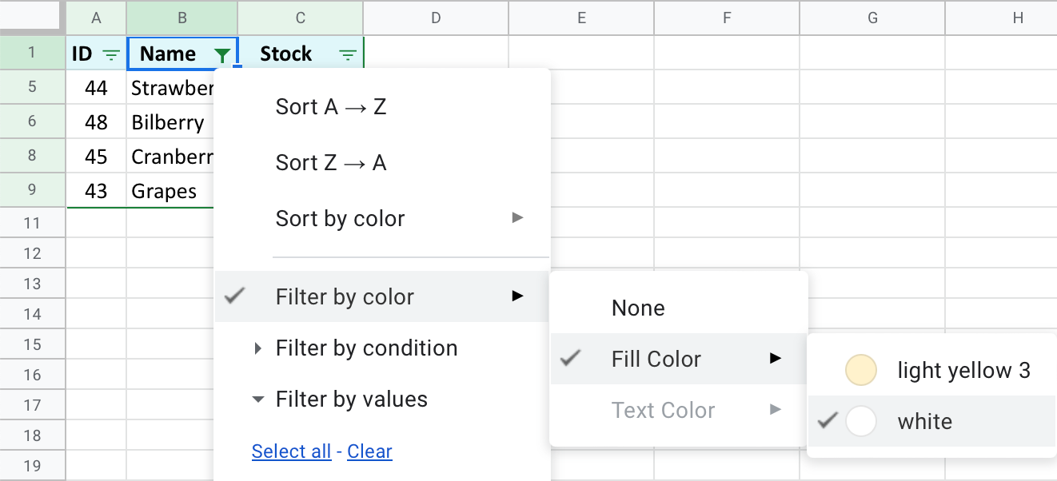Click the active filter icon on Name column

(x=222, y=54)
